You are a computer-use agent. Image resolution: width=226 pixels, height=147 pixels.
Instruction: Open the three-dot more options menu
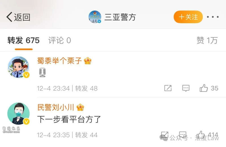tap(213, 17)
